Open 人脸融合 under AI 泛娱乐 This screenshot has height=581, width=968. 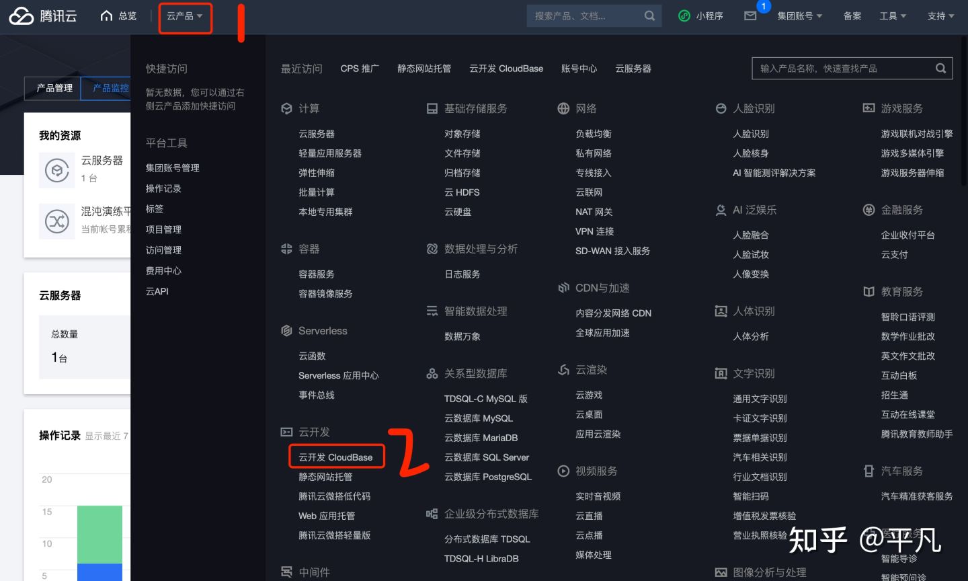(x=751, y=235)
